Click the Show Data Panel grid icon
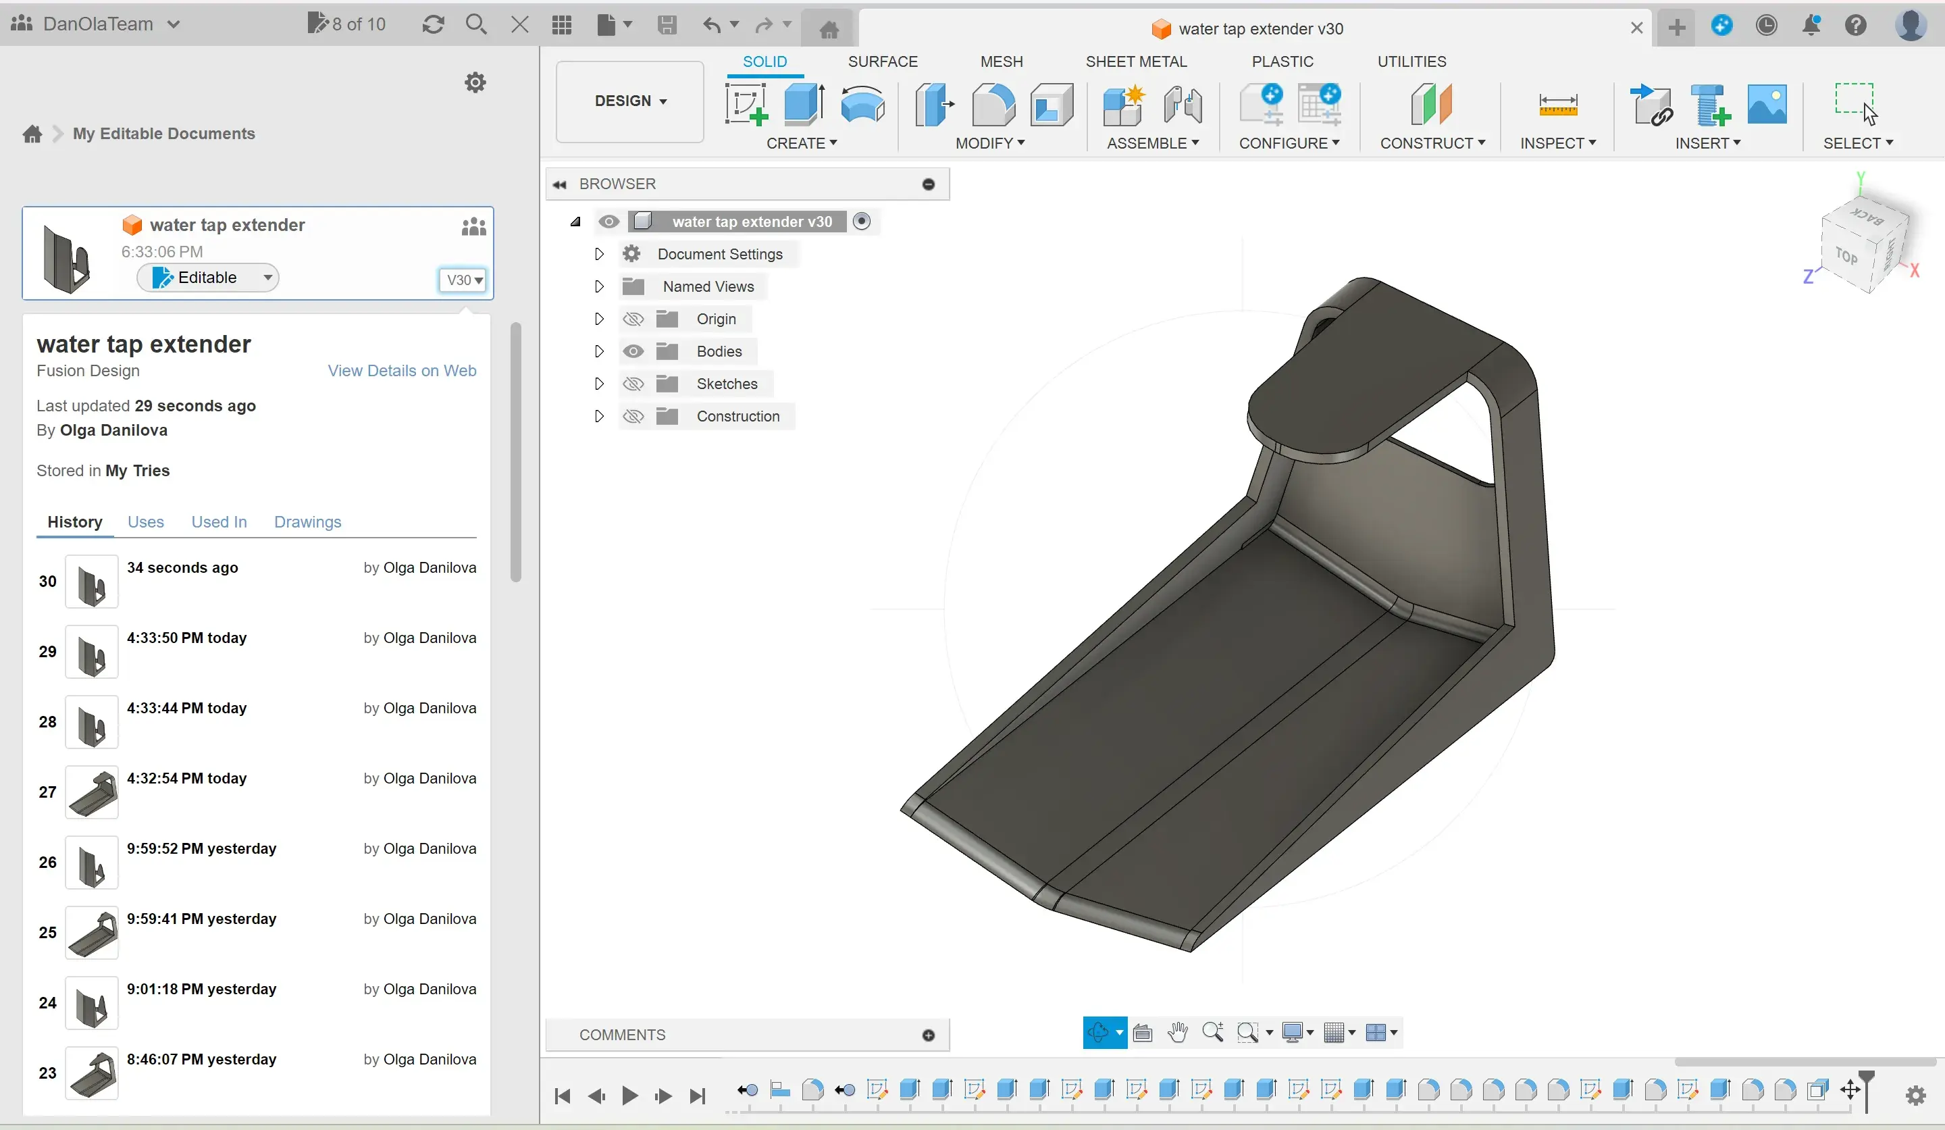 562,25
